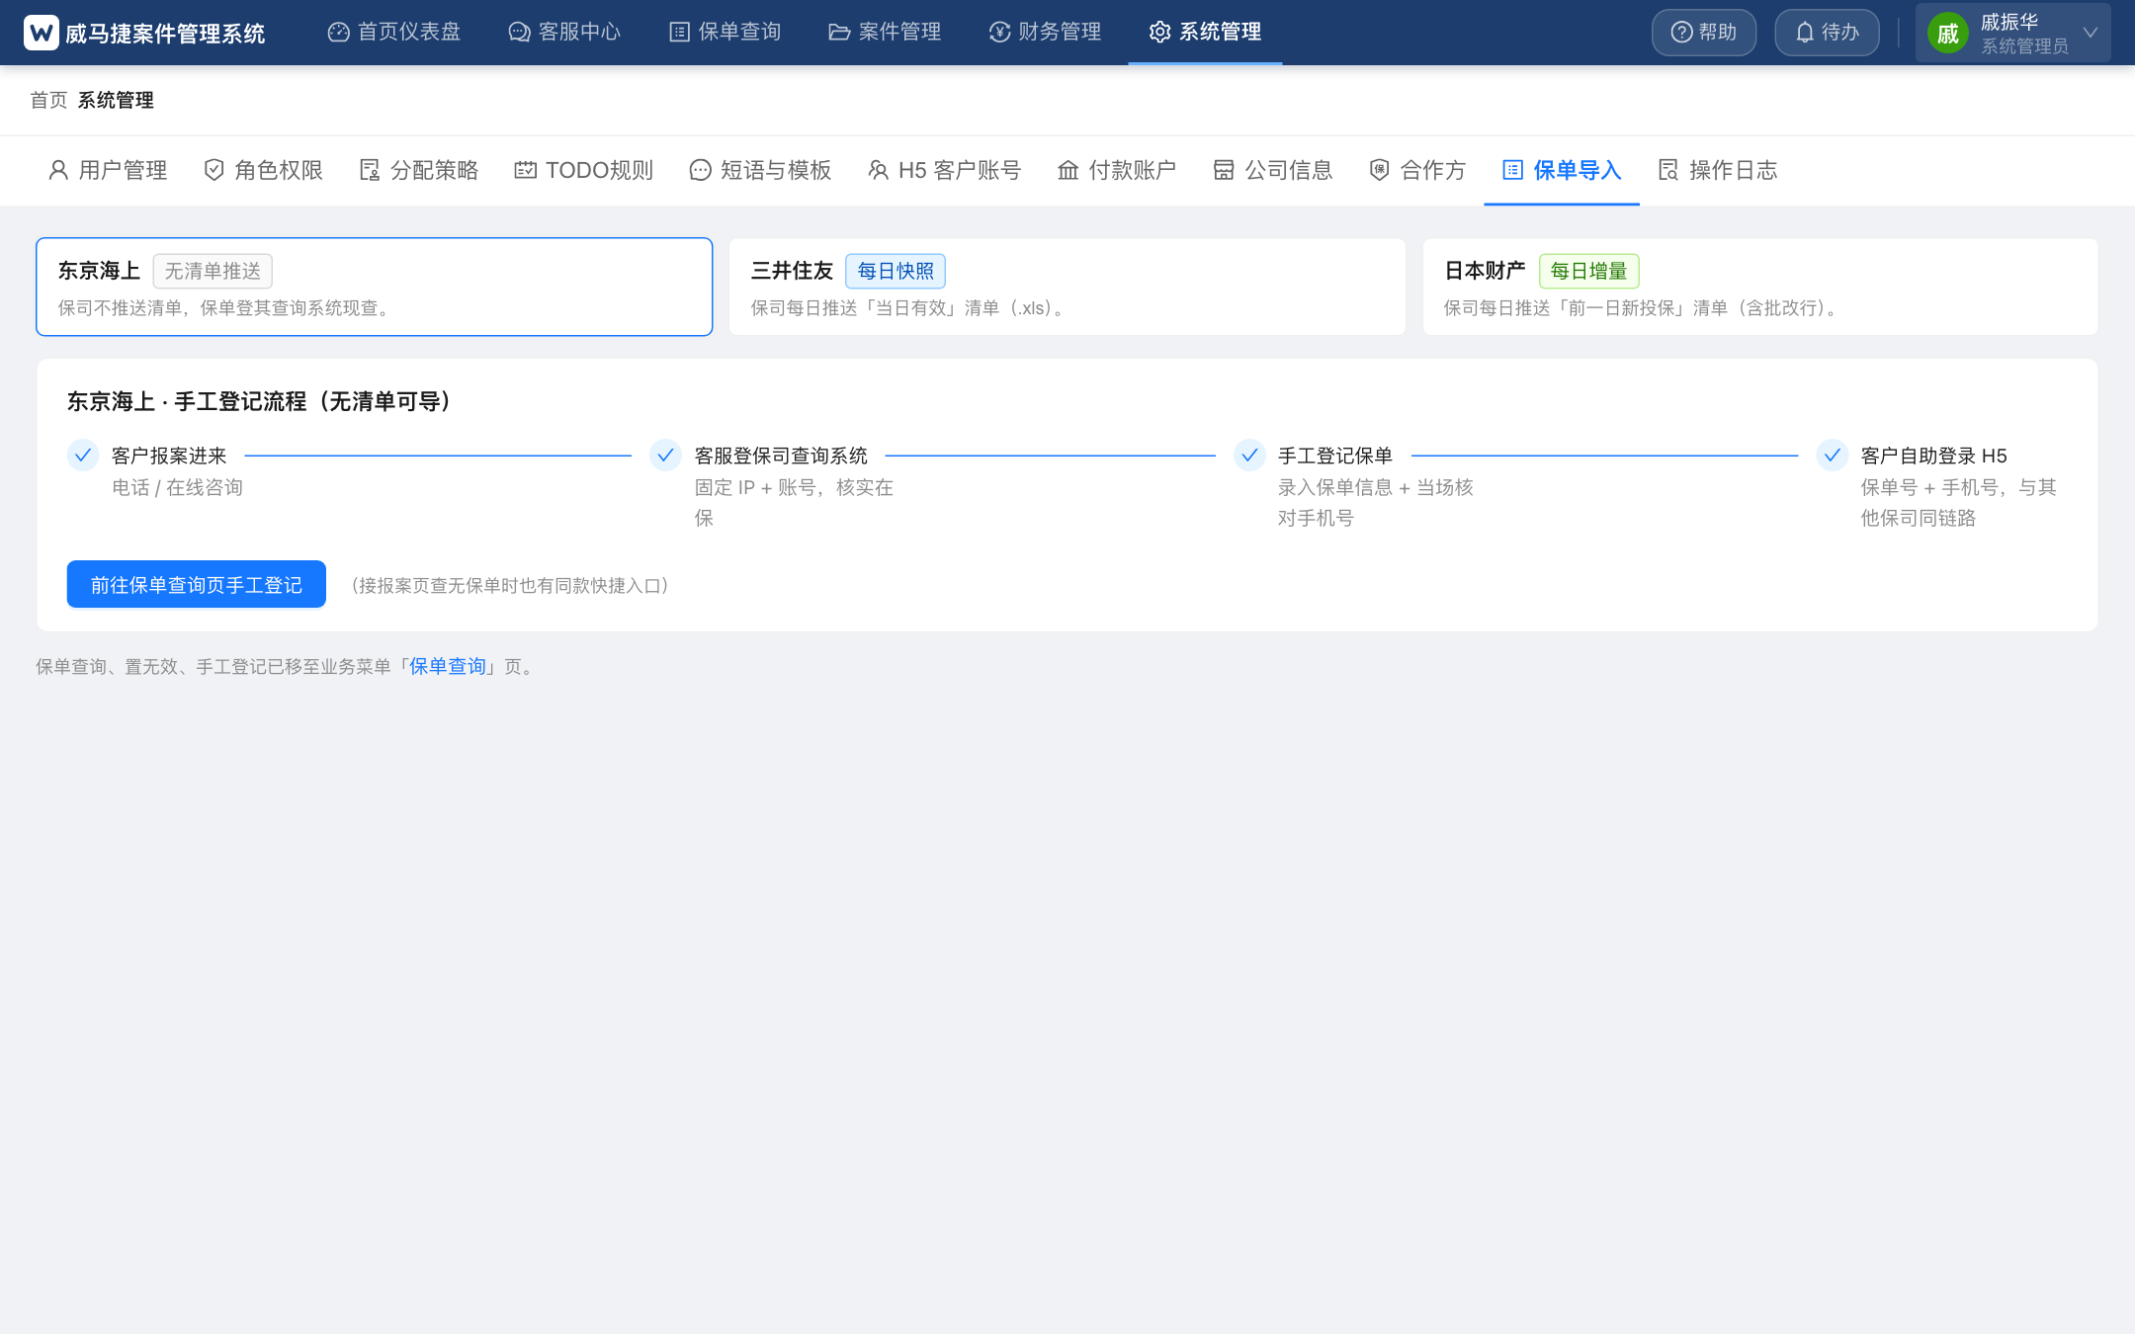This screenshot has width=2135, height=1334.
Task: Switch to the 合作方 tab
Action: click(x=1417, y=170)
